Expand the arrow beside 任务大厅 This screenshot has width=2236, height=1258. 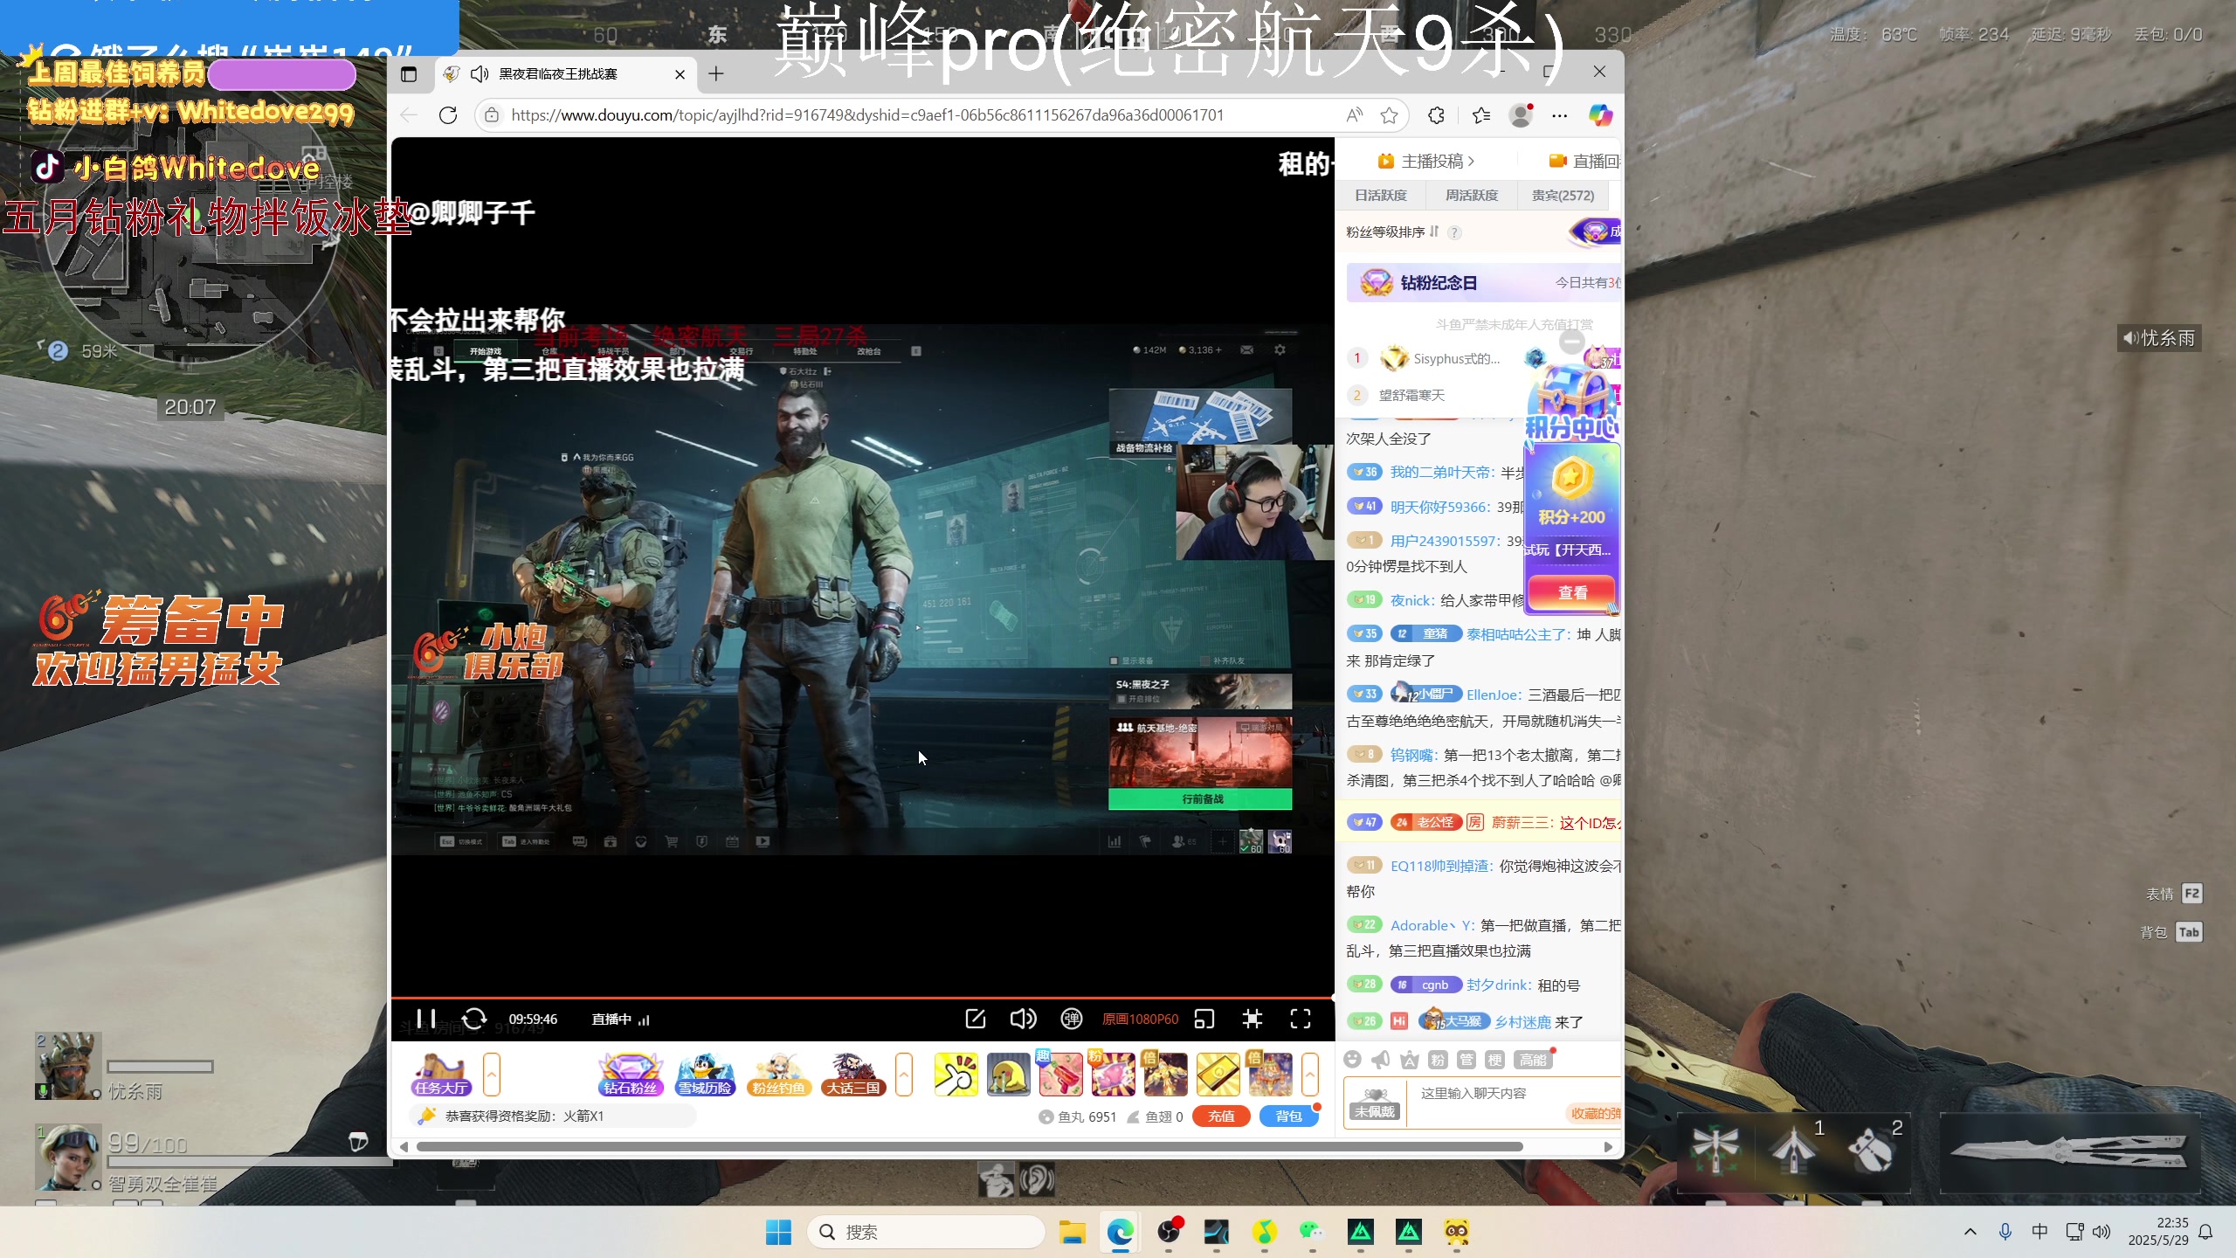click(492, 1075)
